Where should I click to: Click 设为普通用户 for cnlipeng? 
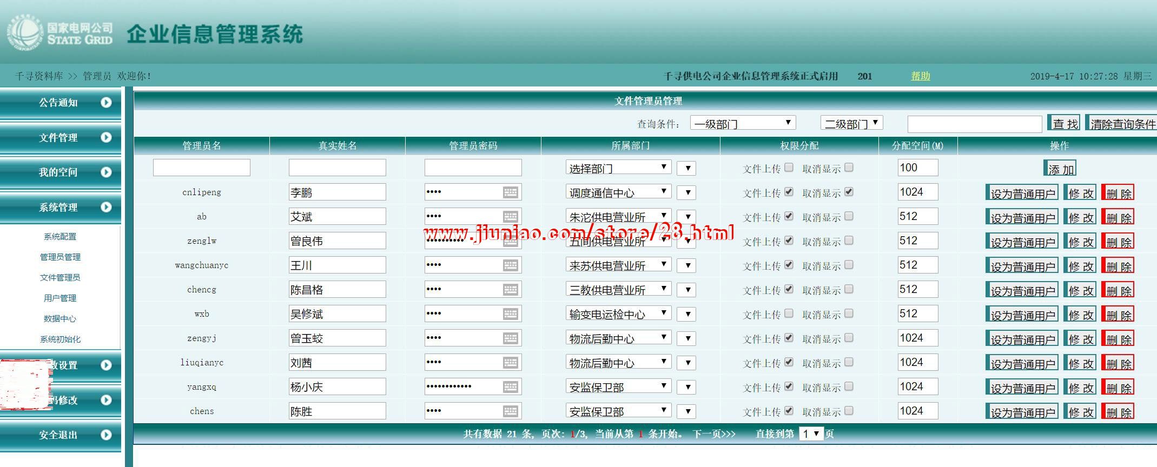1022,193
